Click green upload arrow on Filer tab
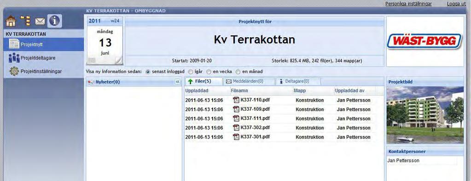 pos(191,81)
